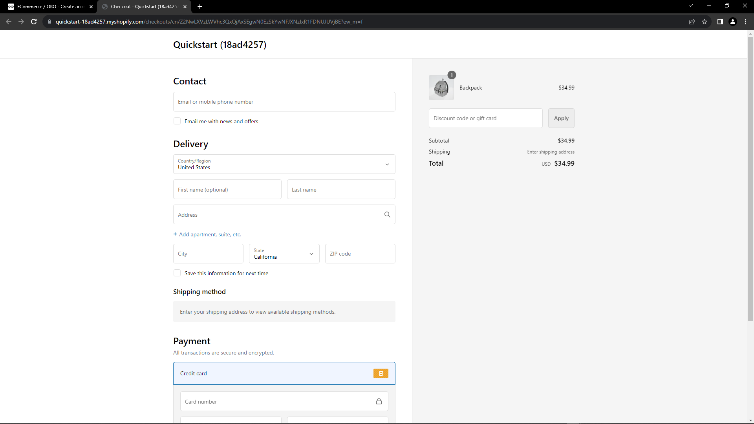The image size is (754, 424).
Task: Check 'Save this information for next time'
Action: pyautogui.click(x=177, y=273)
